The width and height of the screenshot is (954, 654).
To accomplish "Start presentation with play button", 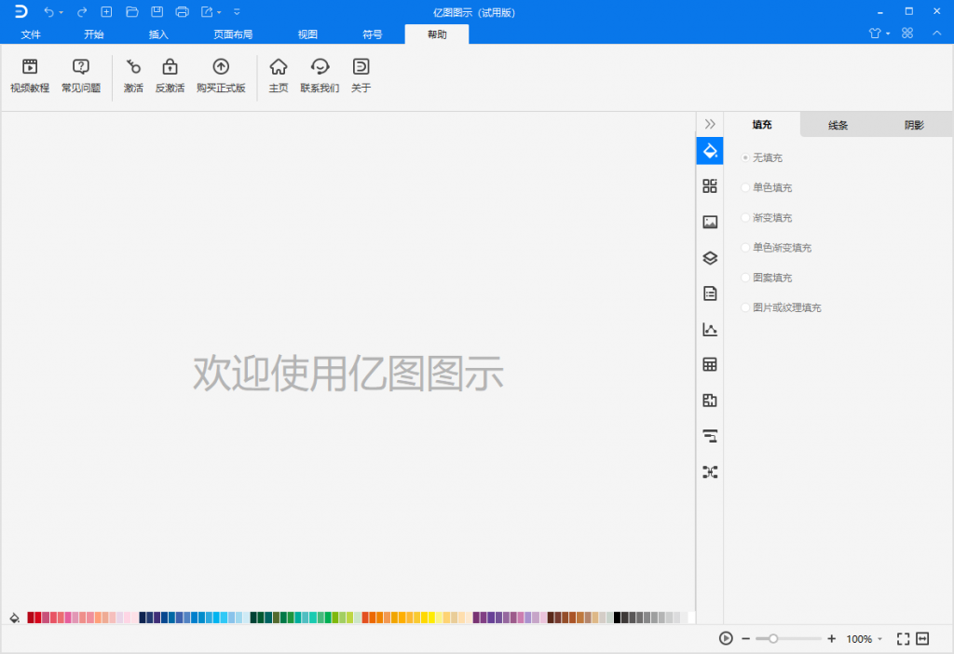I will click(x=726, y=638).
